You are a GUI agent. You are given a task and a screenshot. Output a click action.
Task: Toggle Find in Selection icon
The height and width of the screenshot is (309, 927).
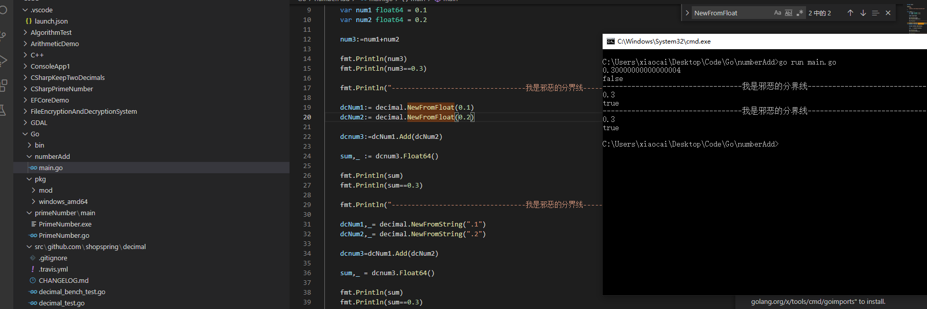tap(875, 13)
